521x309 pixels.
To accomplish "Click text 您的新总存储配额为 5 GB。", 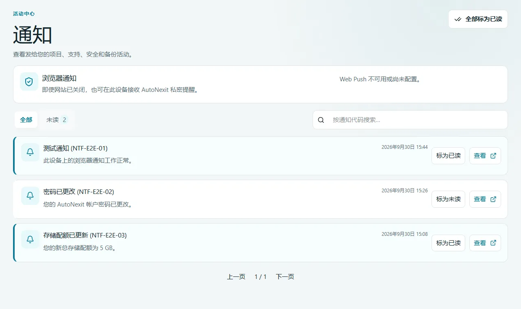I will tap(81, 248).
